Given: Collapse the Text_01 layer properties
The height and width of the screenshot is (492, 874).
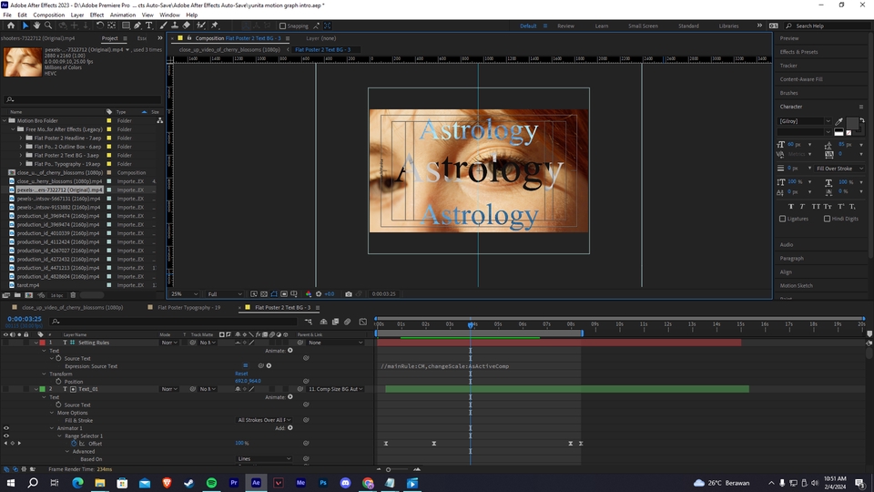Looking at the screenshot, I should pos(36,389).
